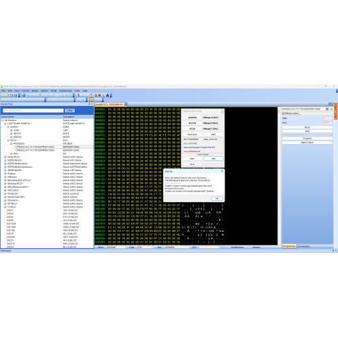Collapse the <DASH> tree node
Viewport: 338px width, 338px height.
(8, 127)
